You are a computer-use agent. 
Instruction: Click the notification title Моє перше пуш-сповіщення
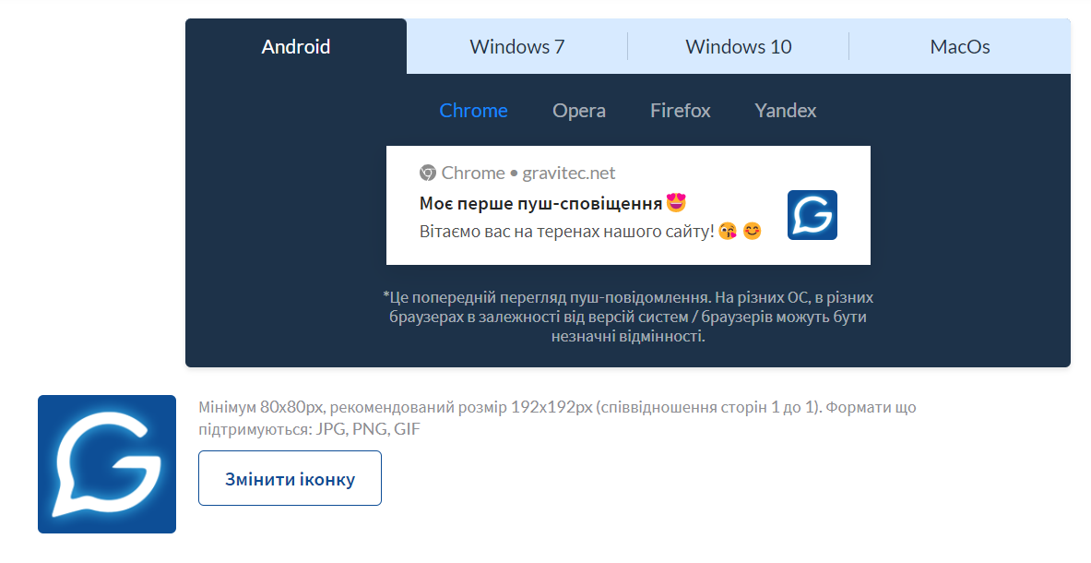(x=540, y=203)
